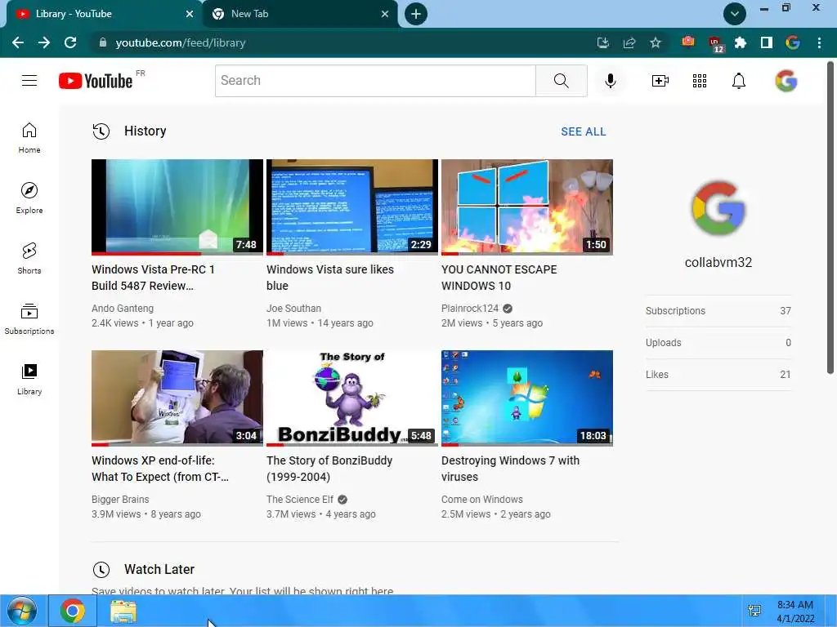Click Chrome in the taskbar
The image size is (837, 627).
tap(73, 611)
